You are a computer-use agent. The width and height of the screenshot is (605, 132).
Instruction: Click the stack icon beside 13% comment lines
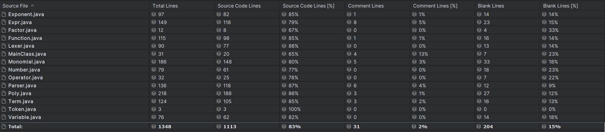[x=414, y=54]
